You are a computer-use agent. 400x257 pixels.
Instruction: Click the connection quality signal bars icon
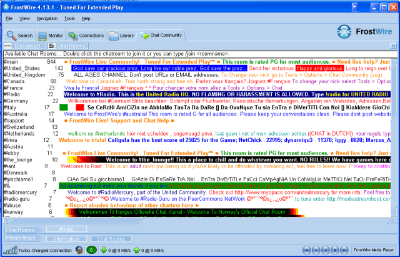(x=10, y=250)
